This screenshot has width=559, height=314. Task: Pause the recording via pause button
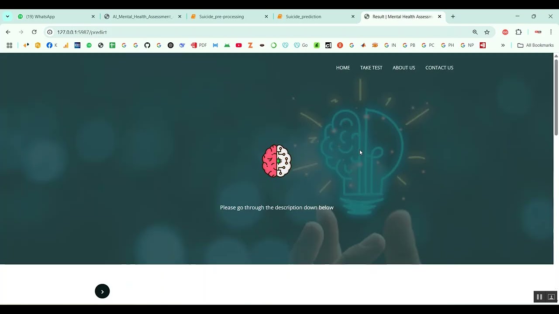[x=539, y=297]
